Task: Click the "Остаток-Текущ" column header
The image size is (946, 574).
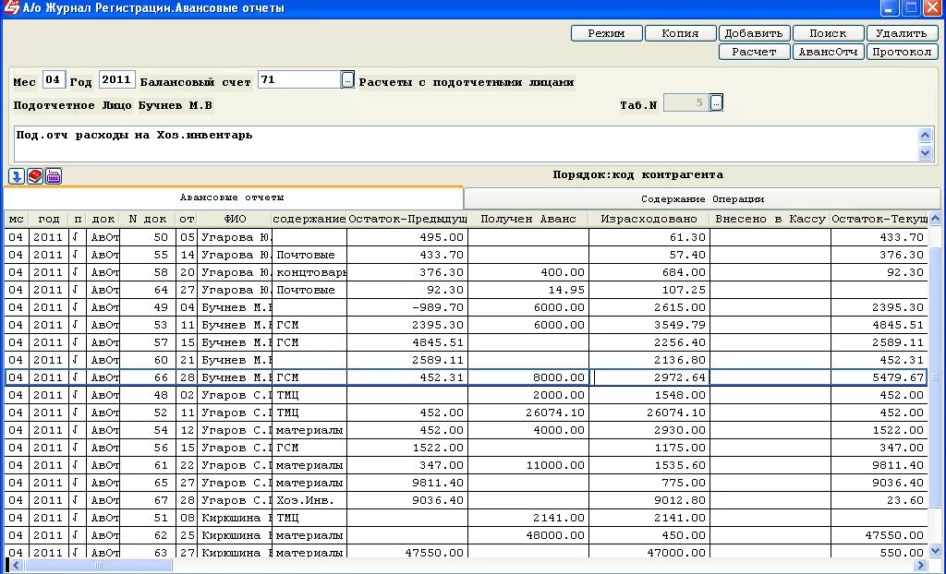Action: coord(879,219)
